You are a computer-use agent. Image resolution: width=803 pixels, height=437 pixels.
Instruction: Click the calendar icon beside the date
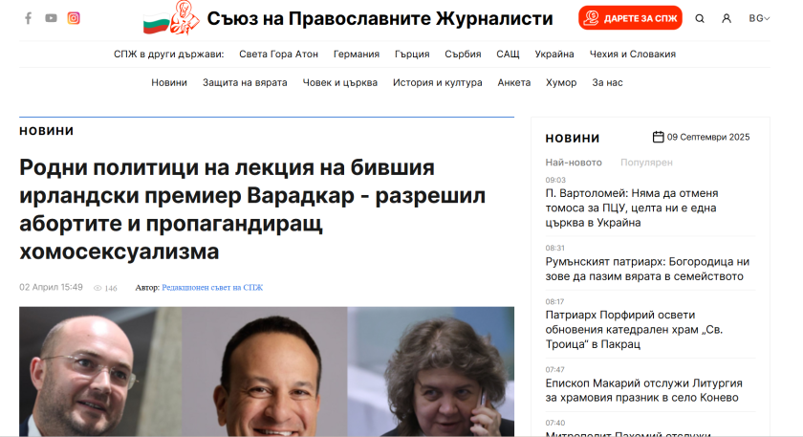coord(658,137)
